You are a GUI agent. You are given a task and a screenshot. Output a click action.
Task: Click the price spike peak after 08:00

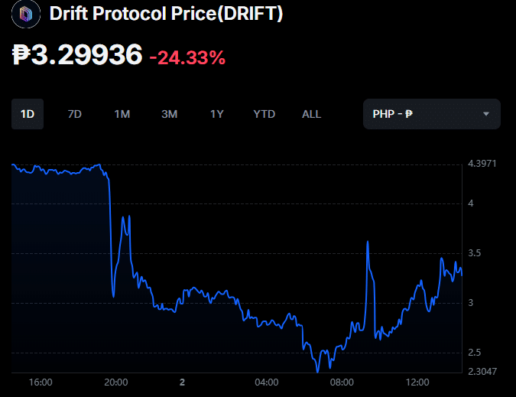(x=368, y=242)
